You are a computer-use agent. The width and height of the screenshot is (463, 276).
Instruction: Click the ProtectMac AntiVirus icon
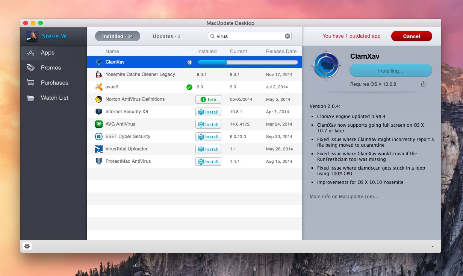pos(99,161)
